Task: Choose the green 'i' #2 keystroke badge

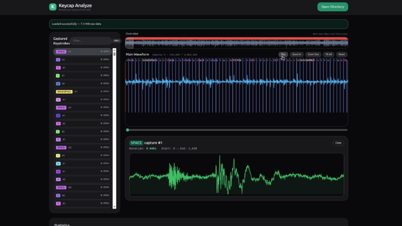Action: tap(58, 131)
